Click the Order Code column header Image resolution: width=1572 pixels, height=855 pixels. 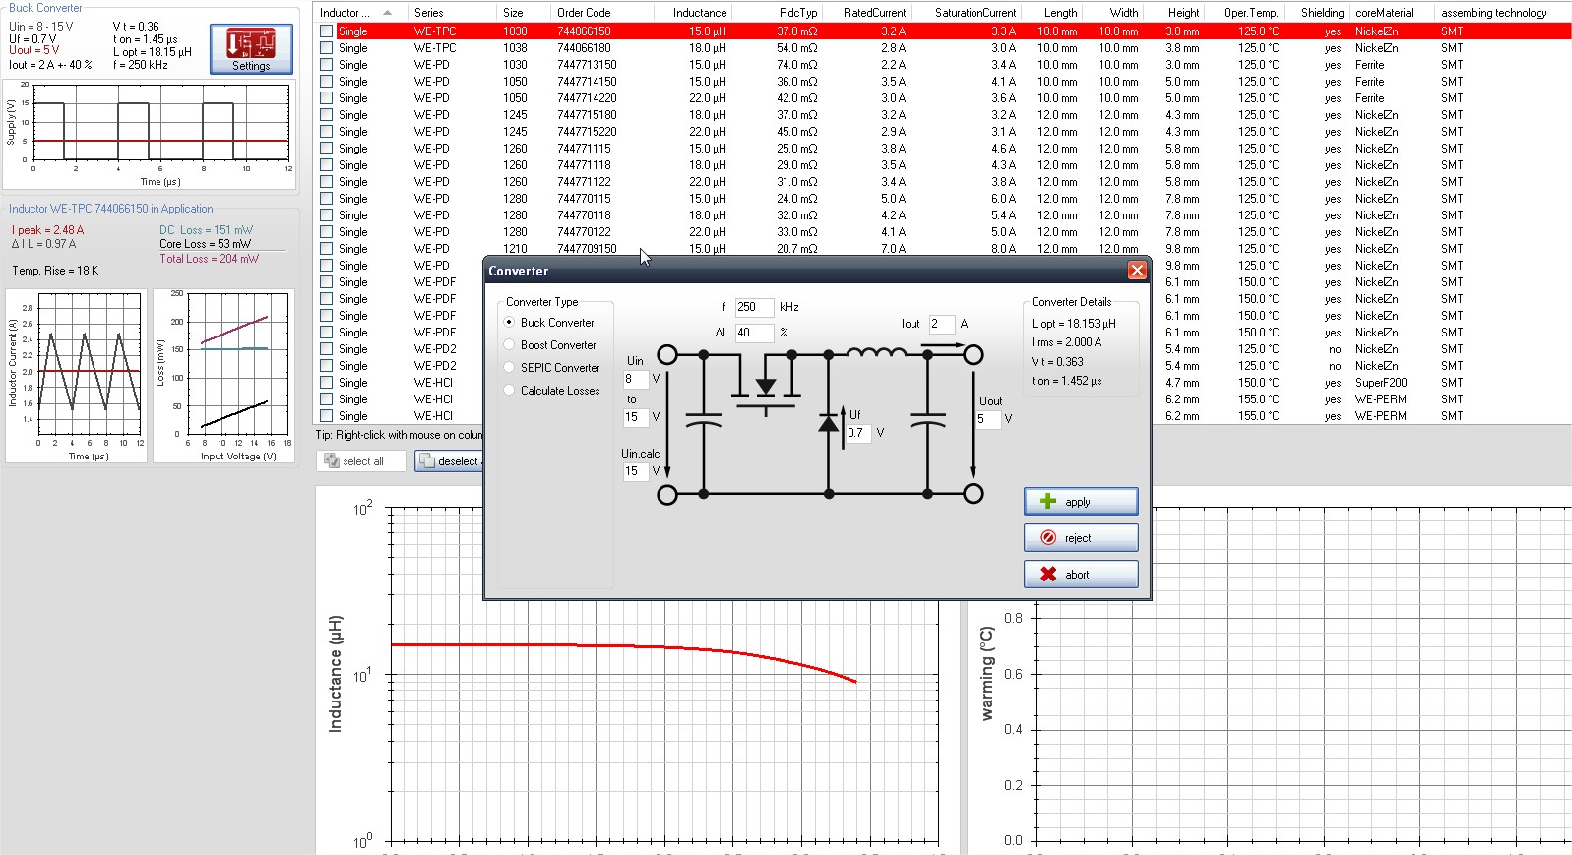tap(584, 13)
